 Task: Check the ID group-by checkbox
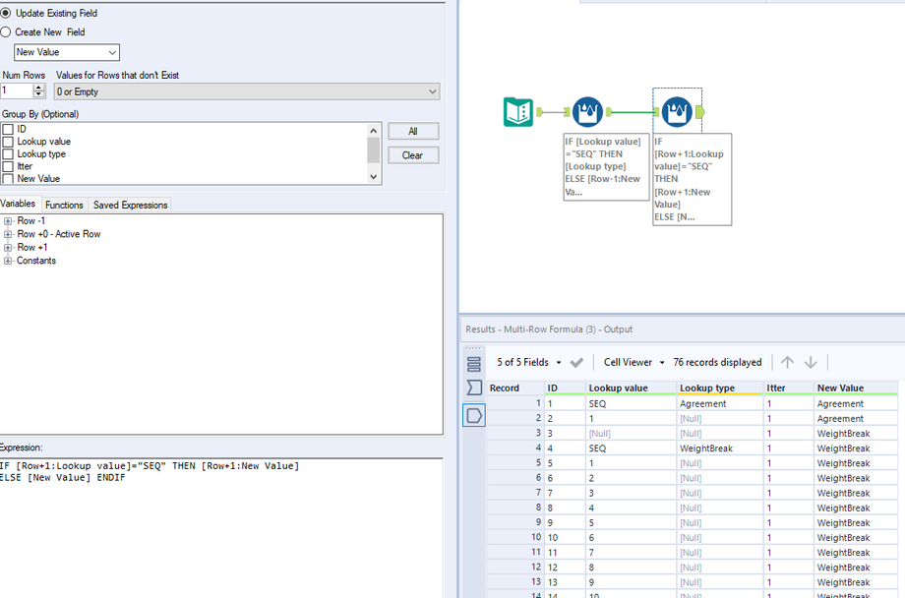click(8, 129)
